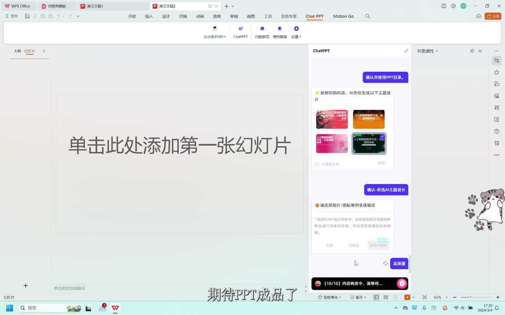
Task: Adjust the zoom slider in status bar
Action: 470,297
